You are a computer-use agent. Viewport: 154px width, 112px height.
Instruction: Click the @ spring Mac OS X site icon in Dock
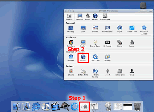(x=108, y=106)
